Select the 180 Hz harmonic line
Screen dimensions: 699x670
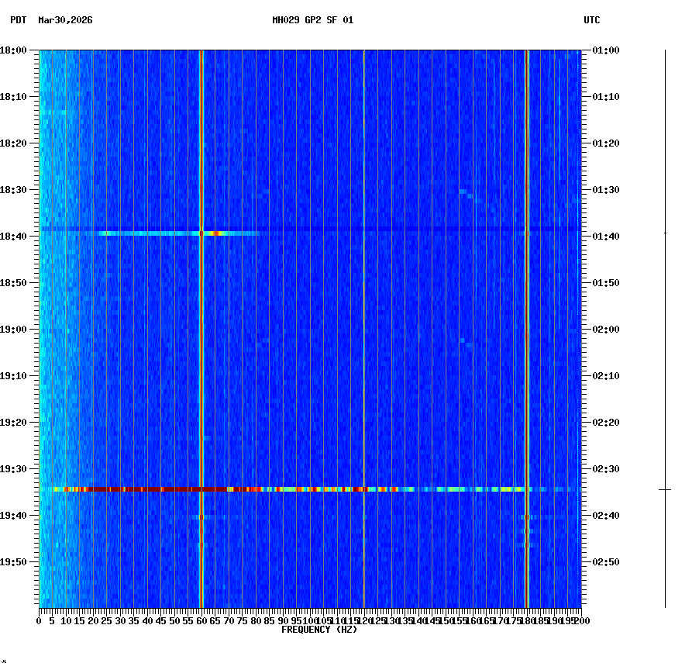coord(527,310)
